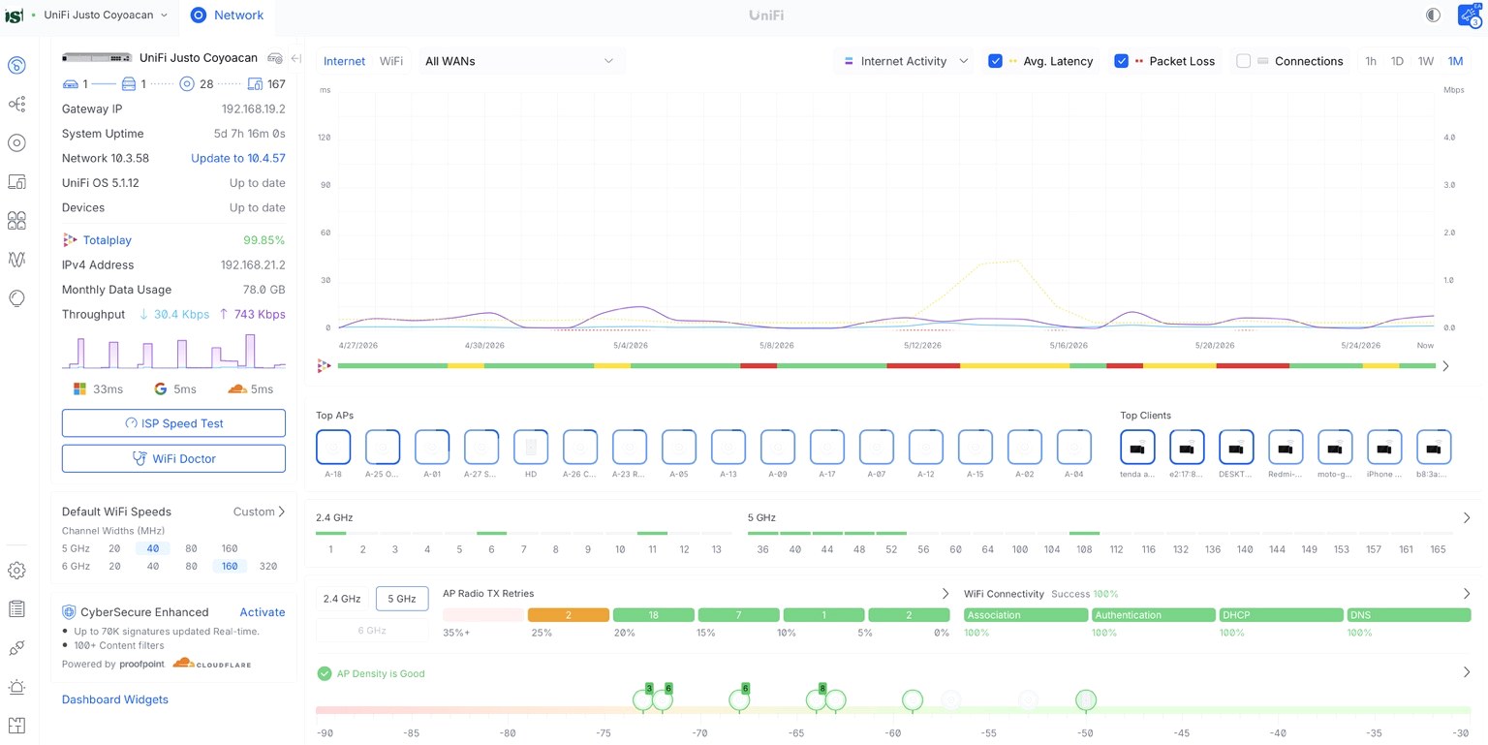Image resolution: width=1488 pixels, height=745 pixels.
Task: Click the Dashboard icon in the sidebar
Action: click(16, 65)
